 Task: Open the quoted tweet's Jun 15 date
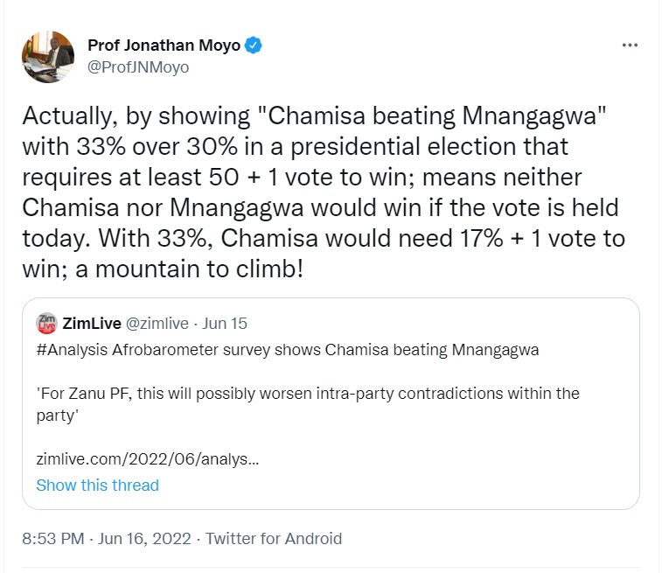point(225,324)
